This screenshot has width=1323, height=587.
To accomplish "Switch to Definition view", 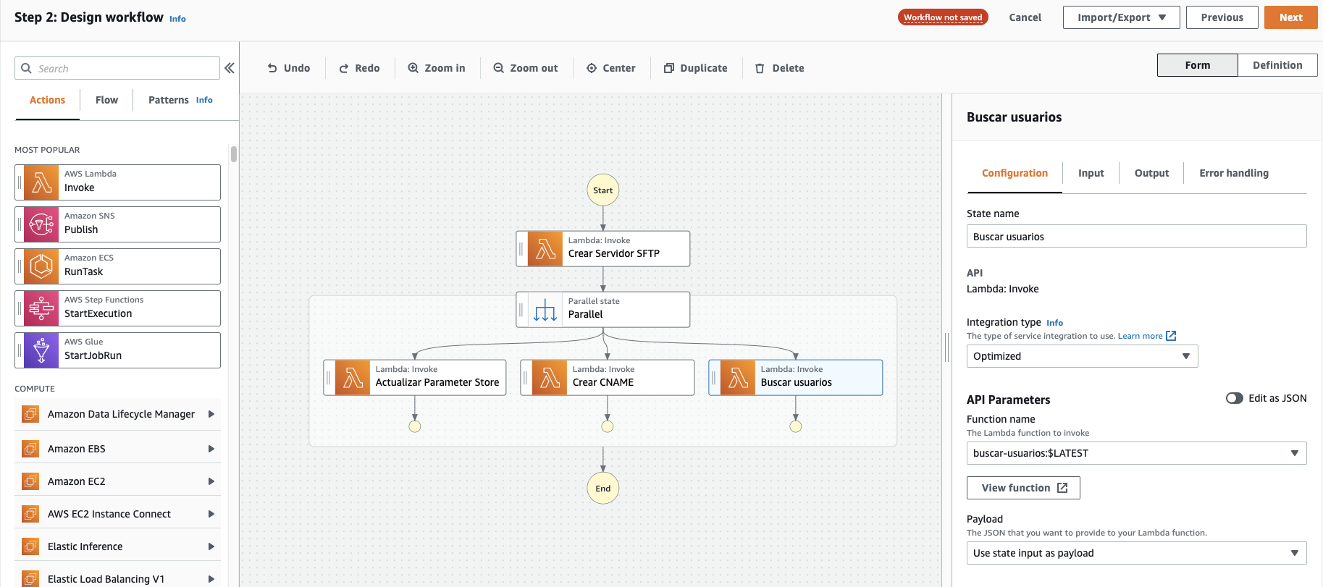I will [x=1277, y=65].
